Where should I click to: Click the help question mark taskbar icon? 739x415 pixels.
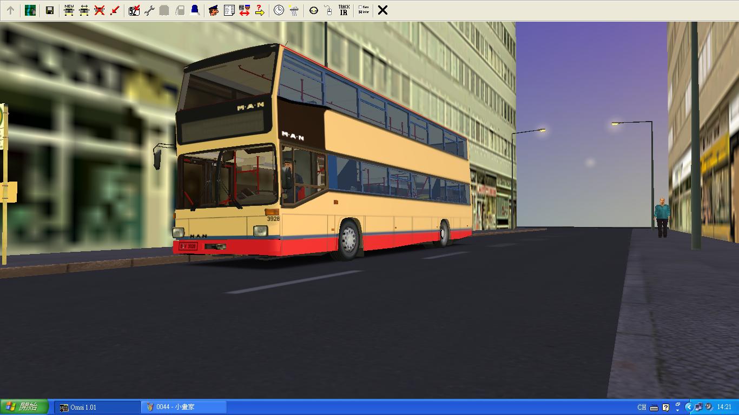tap(665, 407)
